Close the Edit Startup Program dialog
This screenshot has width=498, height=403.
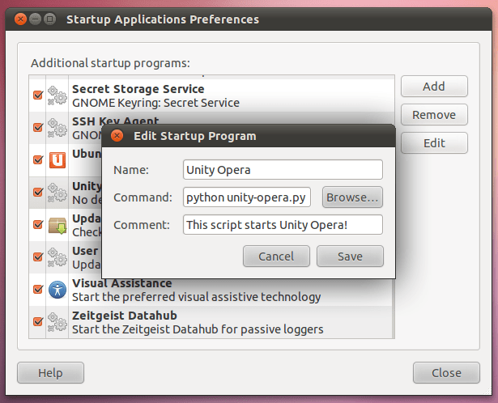point(117,136)
